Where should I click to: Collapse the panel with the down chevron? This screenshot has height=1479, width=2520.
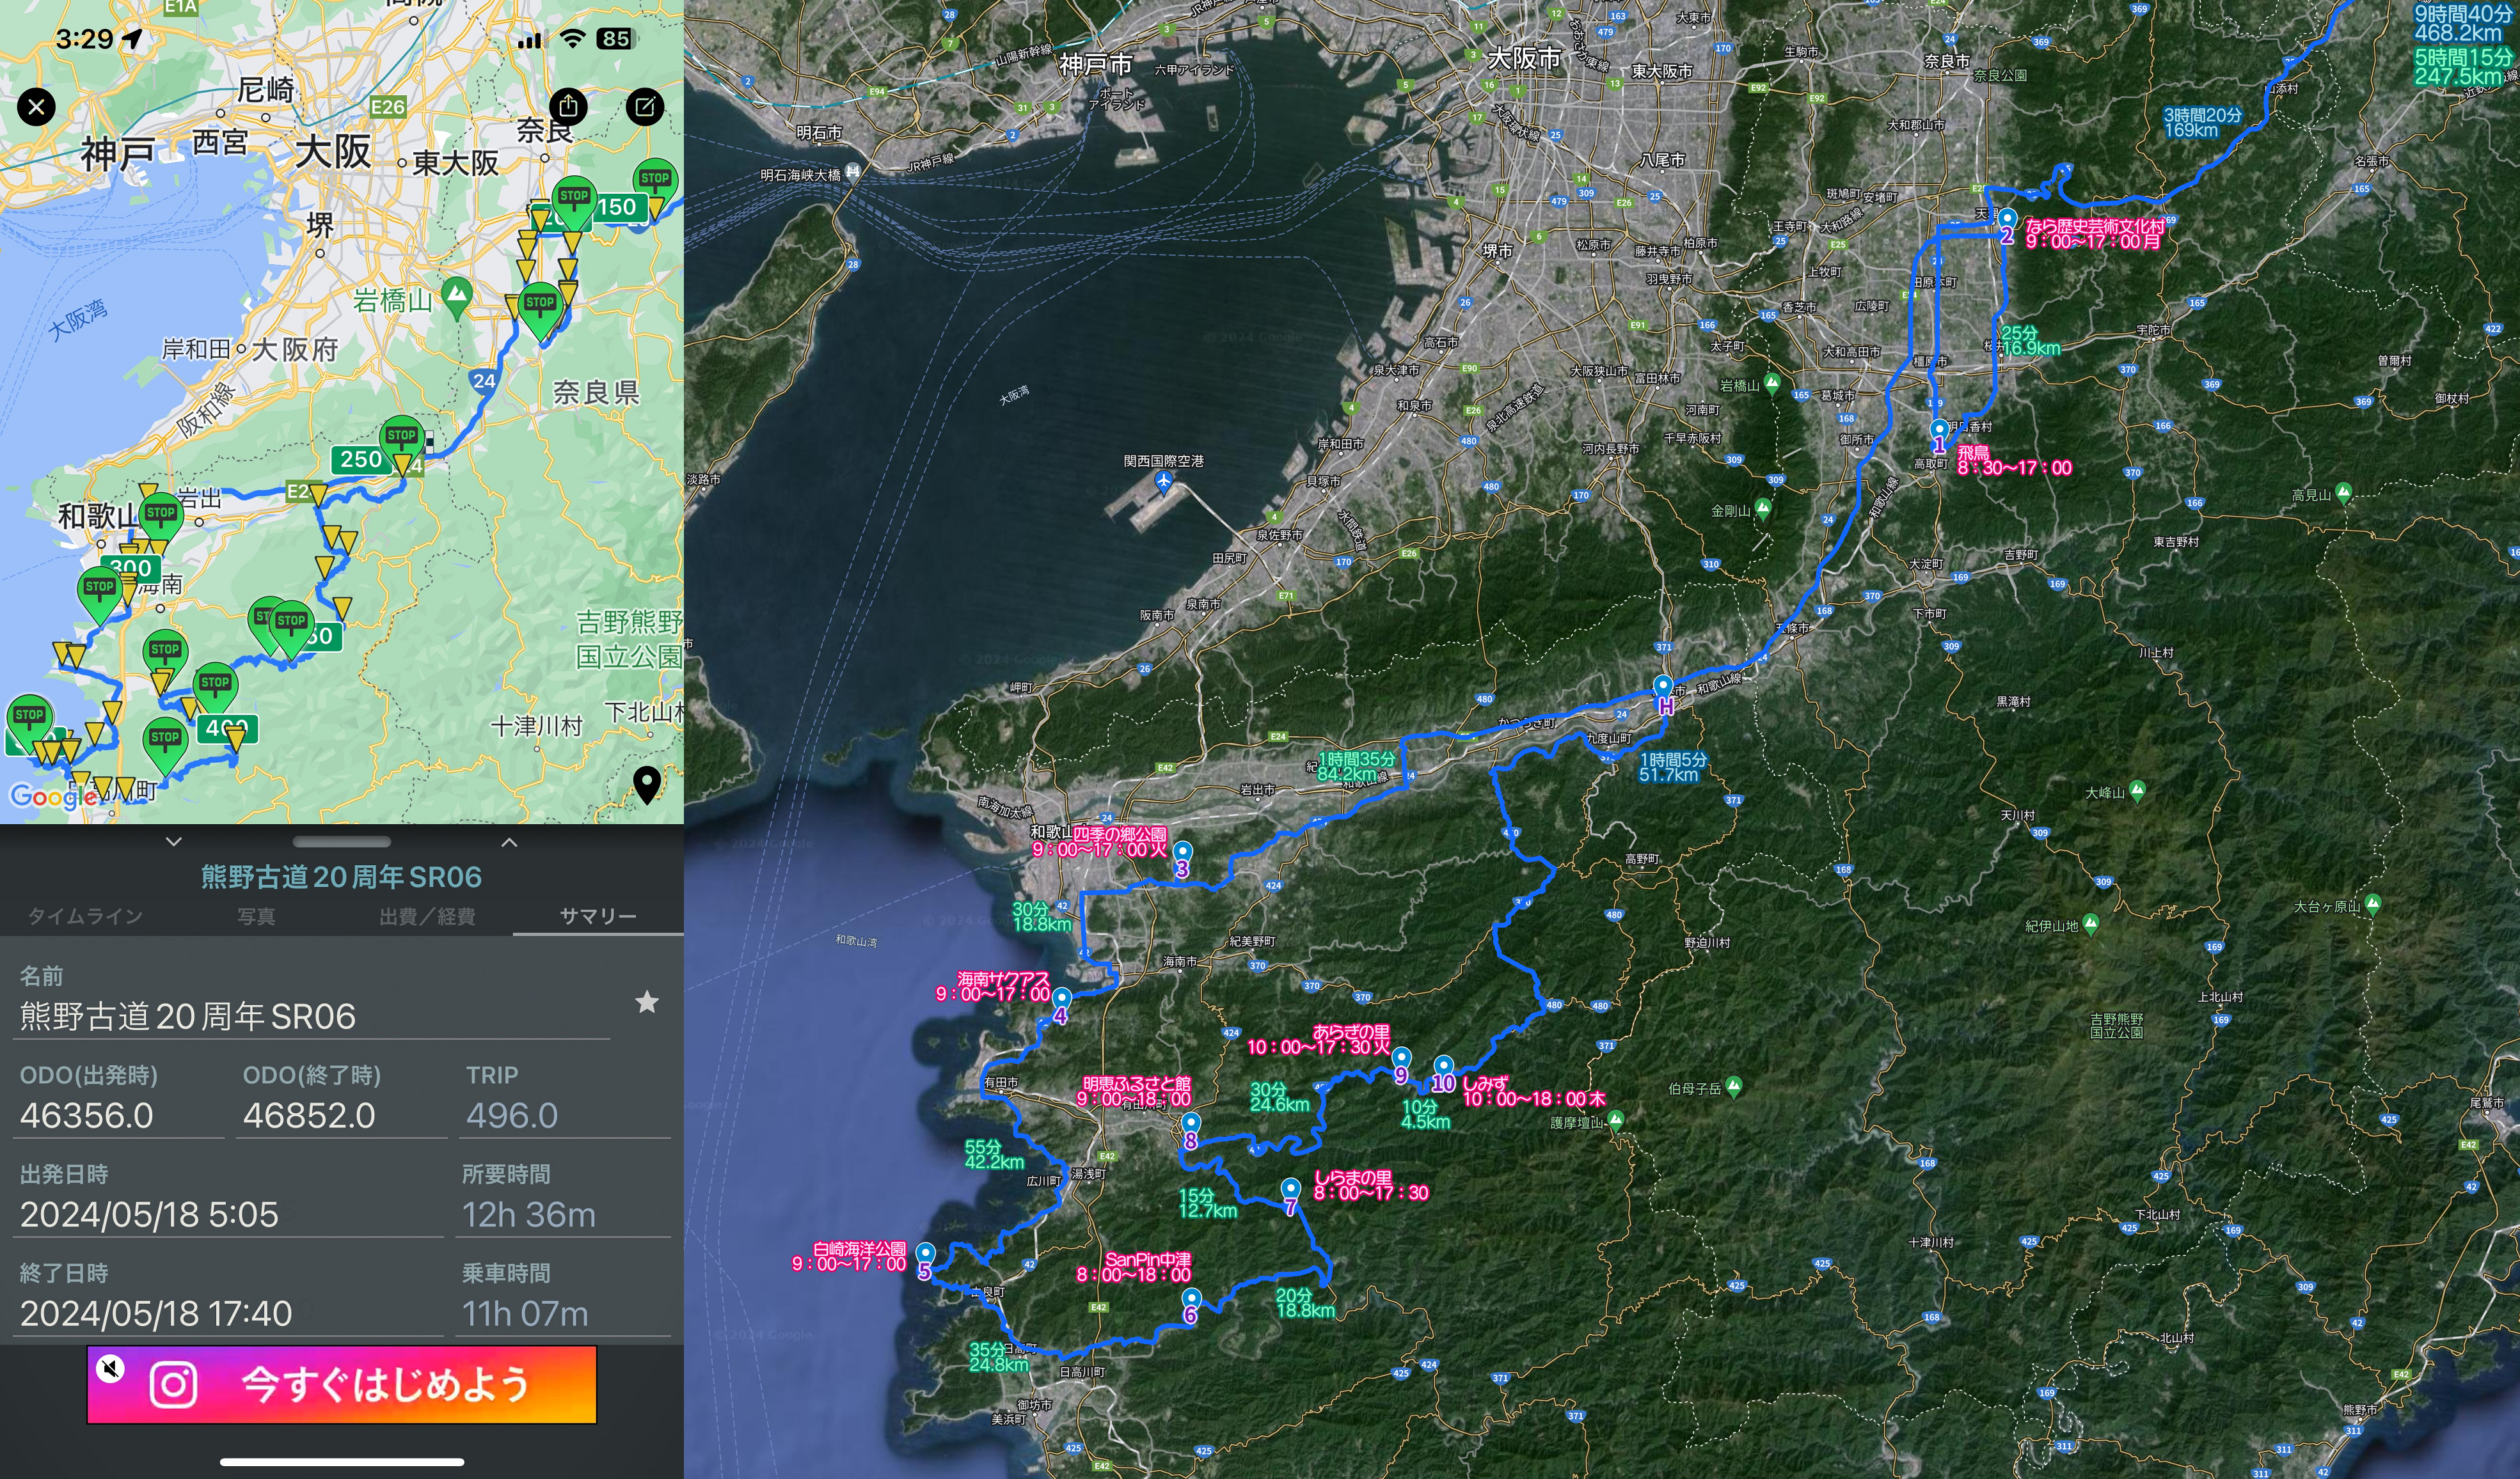pos(174,841)
